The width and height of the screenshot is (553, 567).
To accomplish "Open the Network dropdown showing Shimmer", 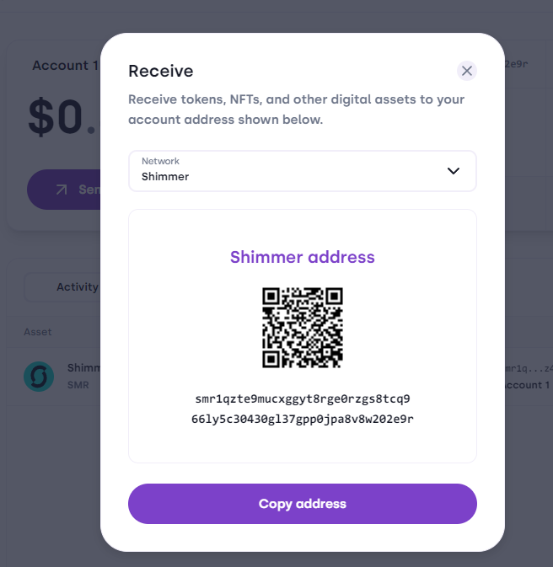I will [302, 171].
